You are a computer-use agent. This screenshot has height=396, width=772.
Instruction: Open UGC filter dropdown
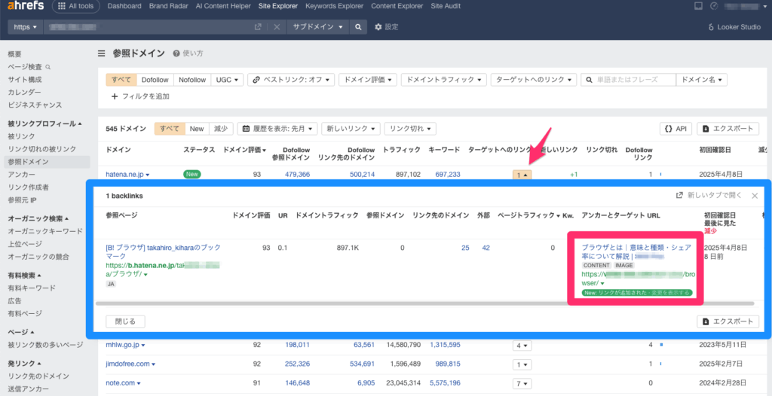coord(227,80)
